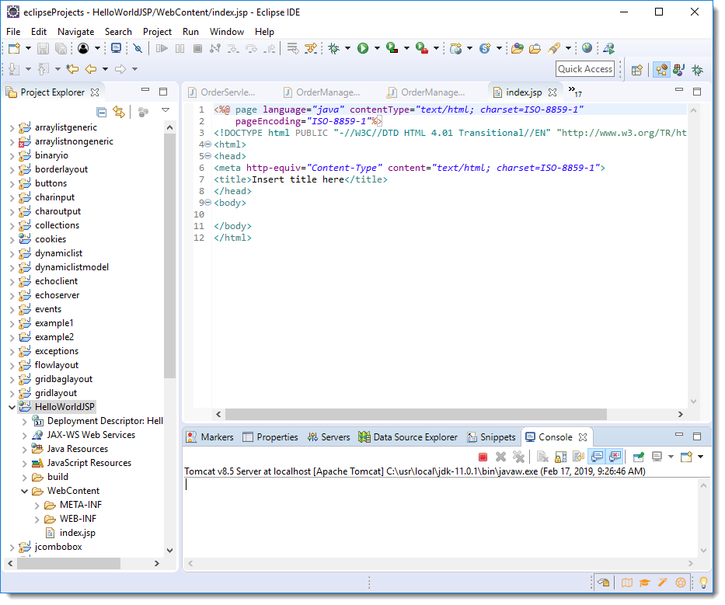Open the Window menu
The width and height of the screenshot is (725, 605).
227,32
